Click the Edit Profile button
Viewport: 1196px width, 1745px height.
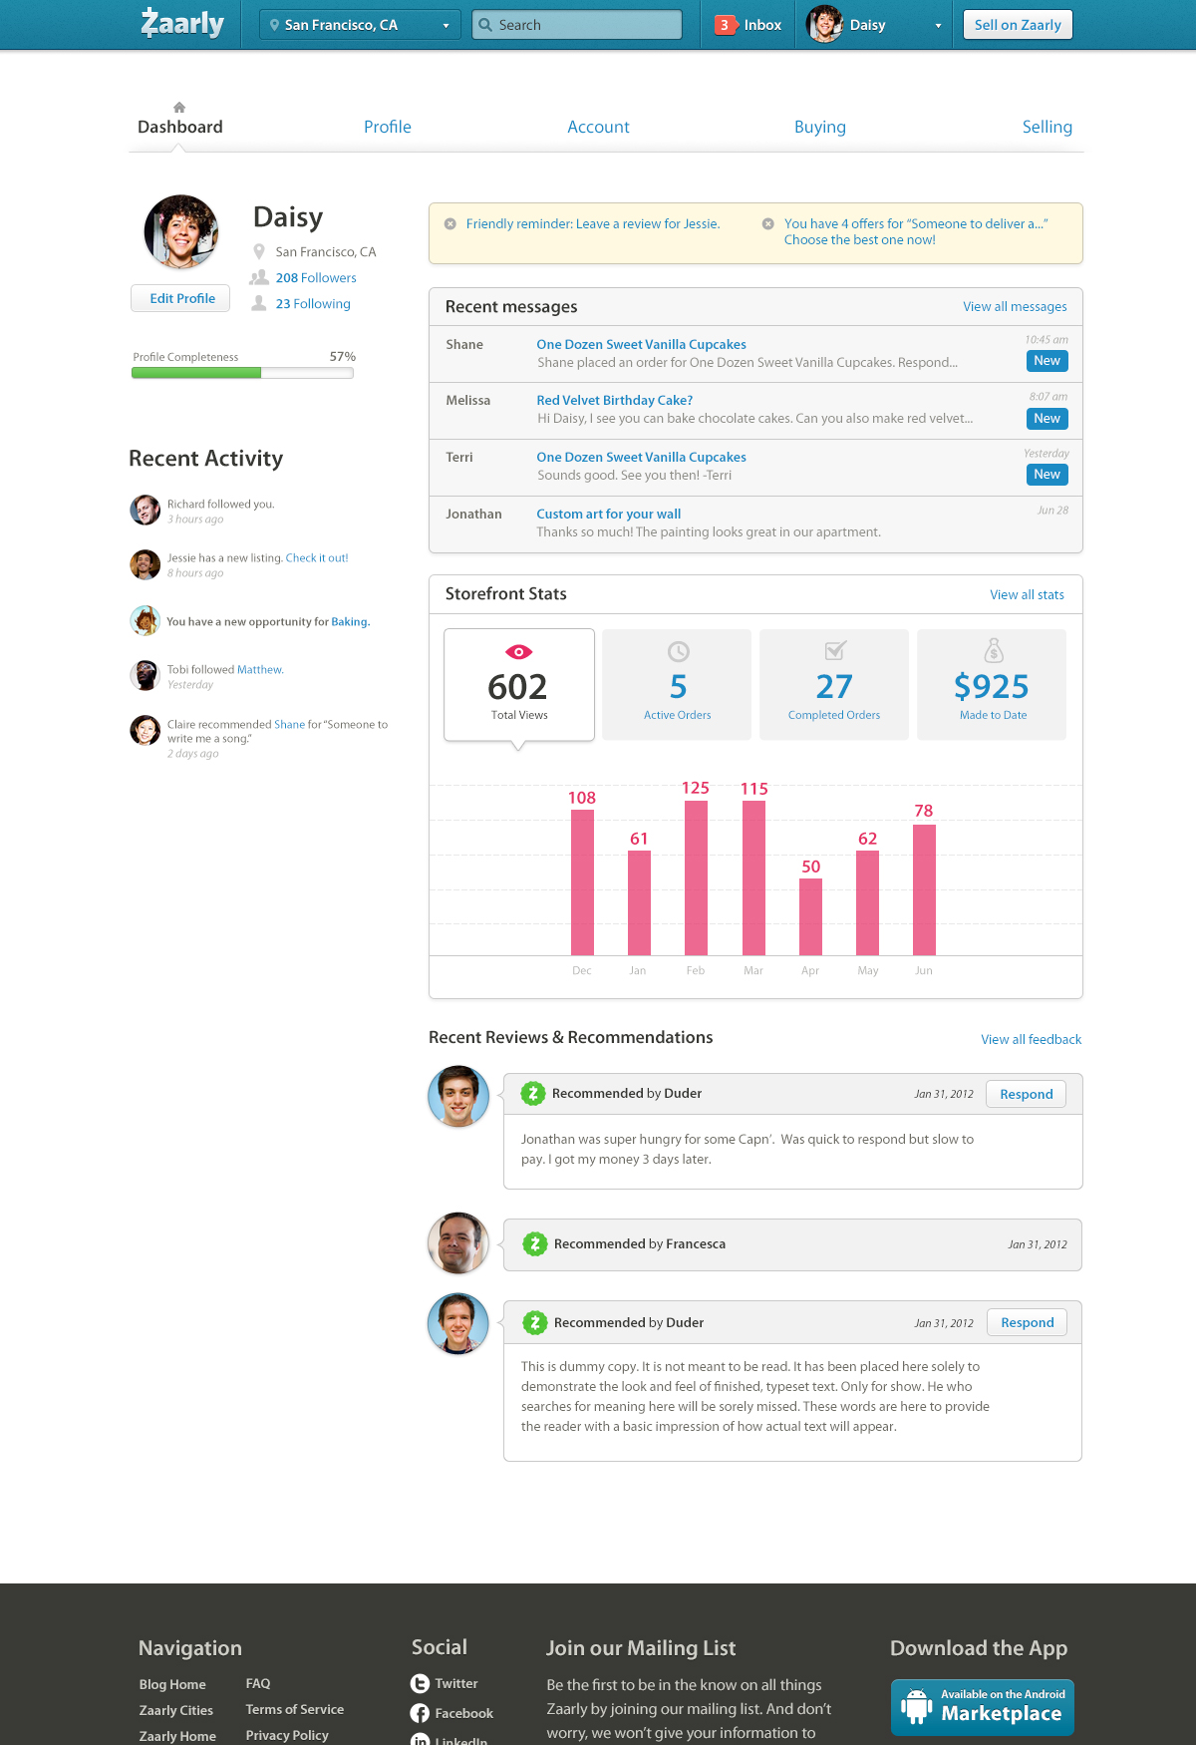coord(181,298)
